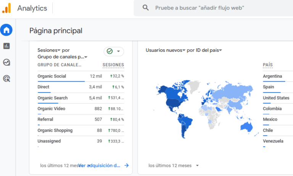Click the '12 mil' sessions value
293x176 pixels.
(96, 76)
